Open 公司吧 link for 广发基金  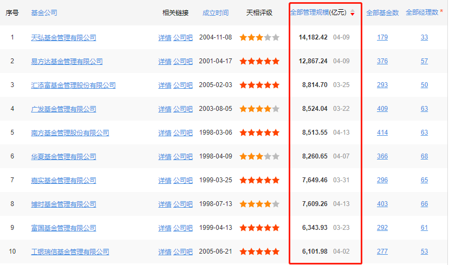[183, 109]
